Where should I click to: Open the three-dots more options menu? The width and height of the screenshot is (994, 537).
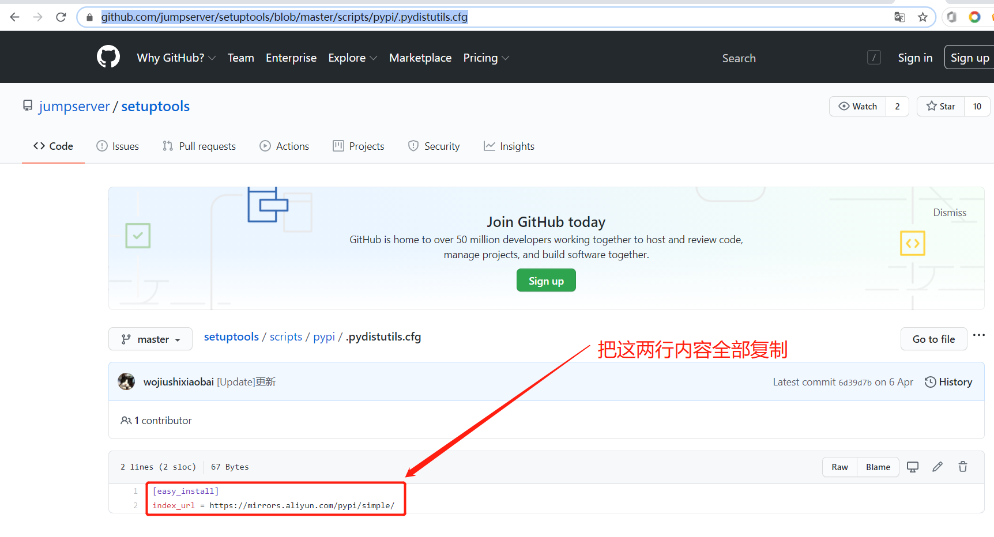[979, 335]
